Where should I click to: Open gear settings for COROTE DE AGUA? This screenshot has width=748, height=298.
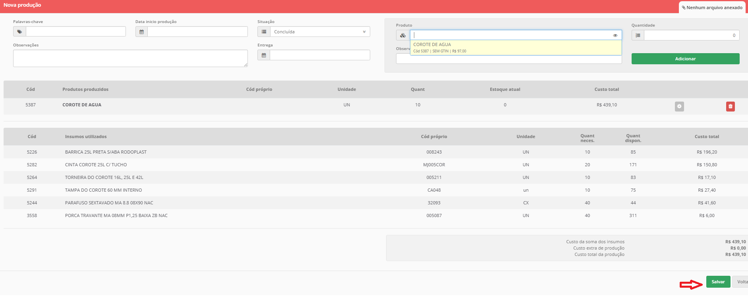click(679, 106)
